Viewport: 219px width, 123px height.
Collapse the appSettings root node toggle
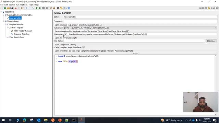(1, 12)
